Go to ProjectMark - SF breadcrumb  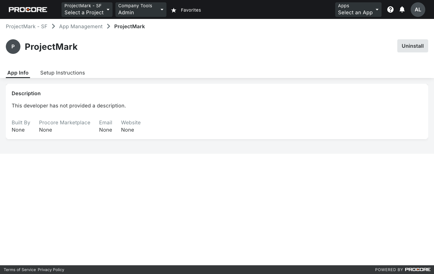coord(27,26)
